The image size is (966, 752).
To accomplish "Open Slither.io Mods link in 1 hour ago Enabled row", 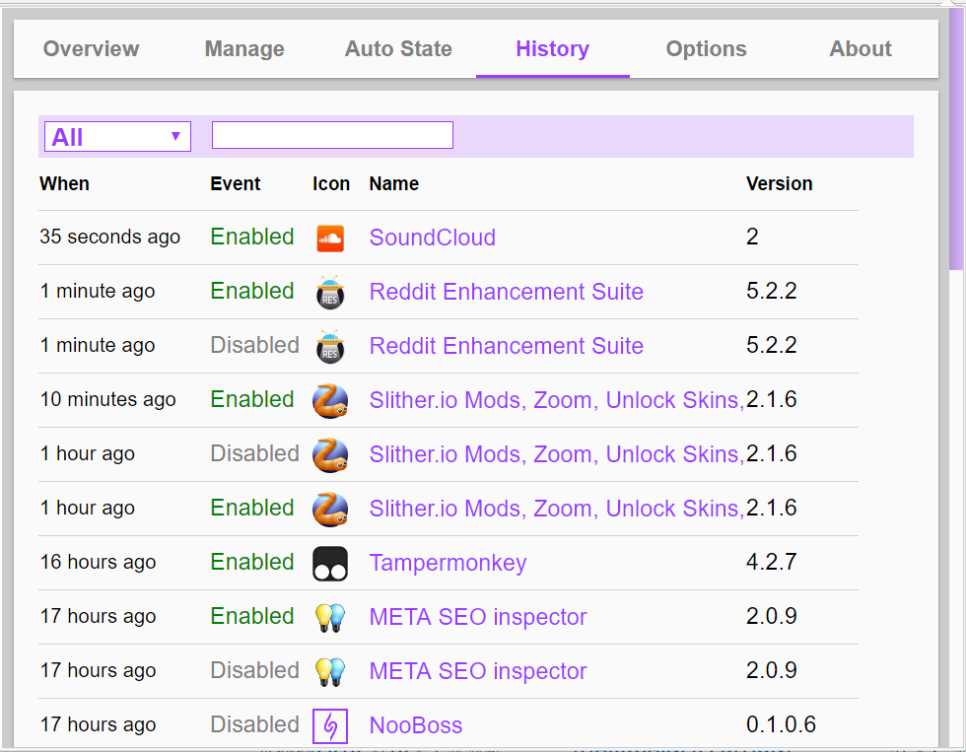I will point(557,509).
